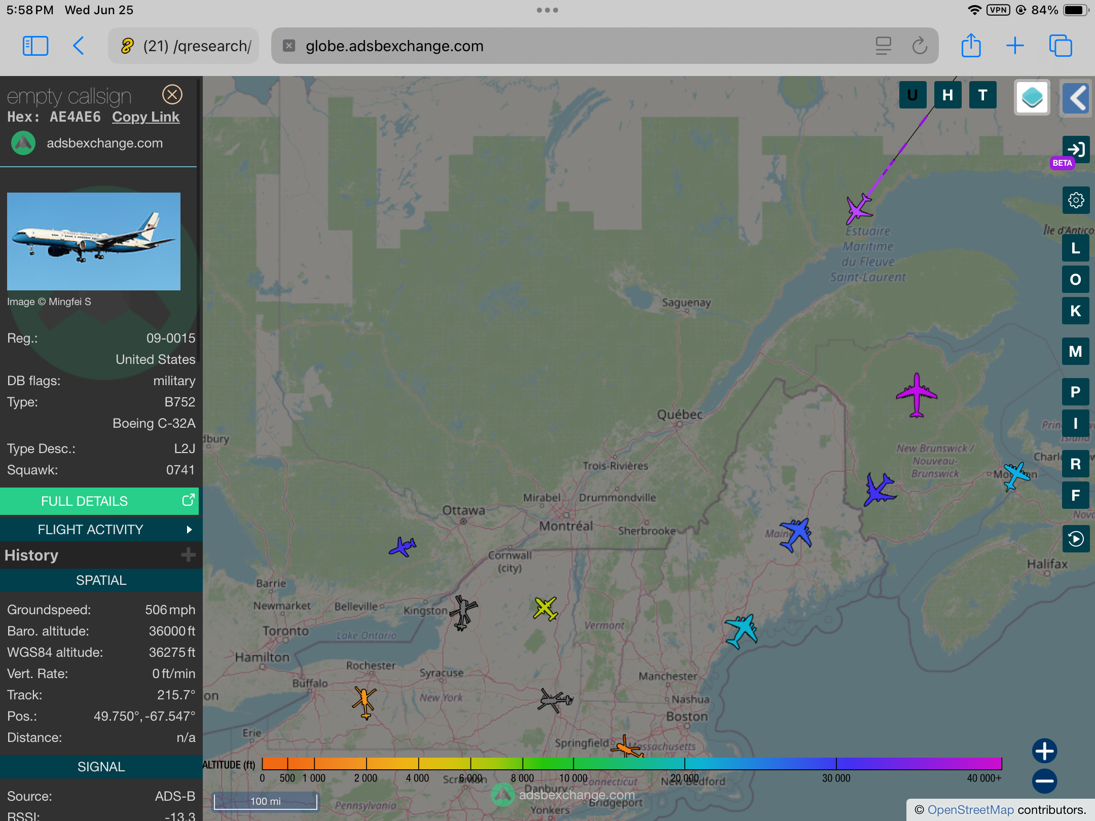Click the R map button
The width and height of the screenshot is (1095, 821).
pos(1076,464)
